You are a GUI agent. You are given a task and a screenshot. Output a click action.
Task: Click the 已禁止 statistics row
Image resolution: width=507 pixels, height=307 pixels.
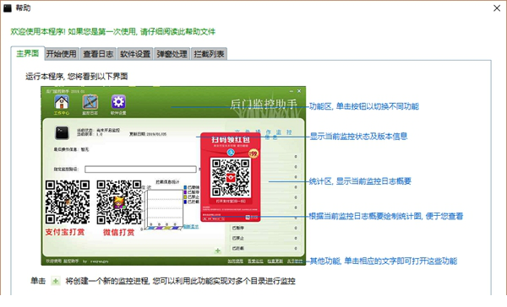point(264,238)
